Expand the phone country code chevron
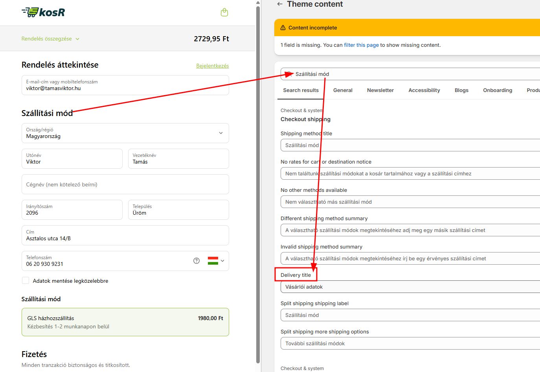Image resolution: width=540 pixels, height=372 pixels. point(222,261)
